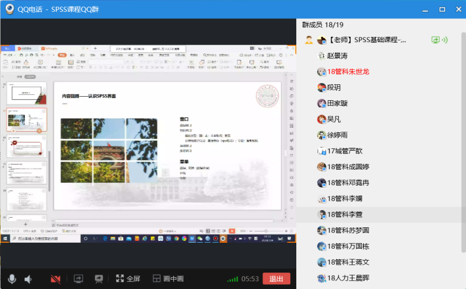This screenshot has height=289, width=466.
Task: Click the teacher's green screen-share indicator
Action: tap(435, 40)
